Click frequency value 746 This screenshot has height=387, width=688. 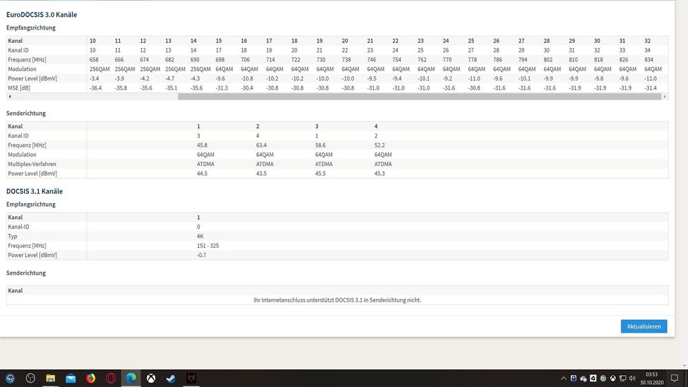372,60
